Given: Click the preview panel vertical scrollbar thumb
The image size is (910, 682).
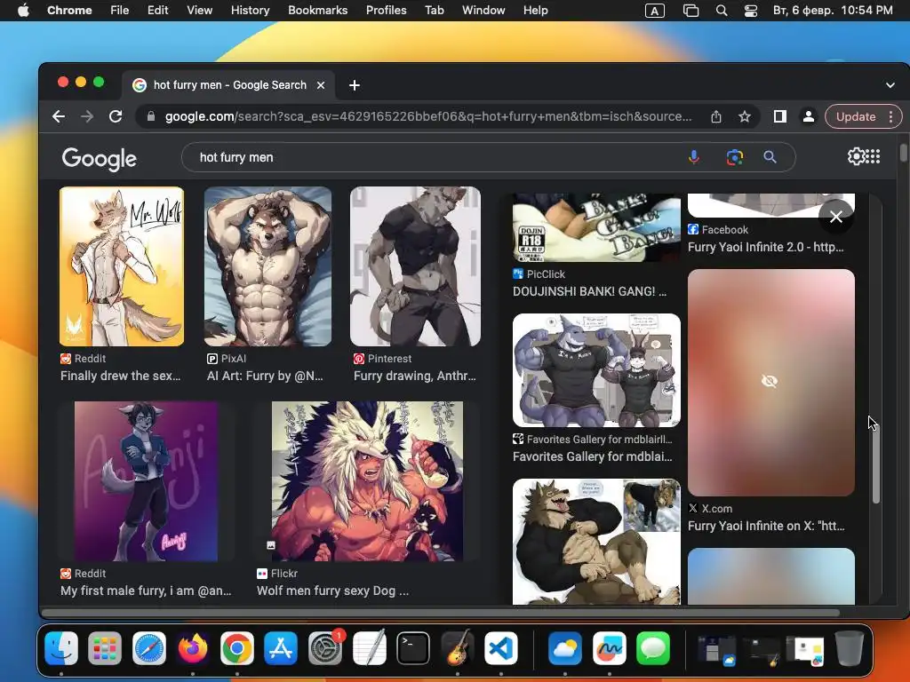Looking at the screenshot, I should point(875,465).
